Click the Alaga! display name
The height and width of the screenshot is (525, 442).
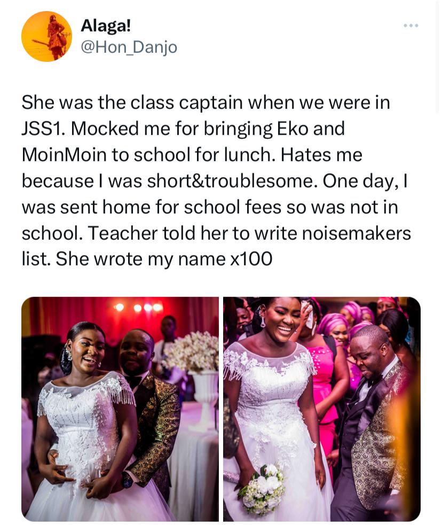106,26
